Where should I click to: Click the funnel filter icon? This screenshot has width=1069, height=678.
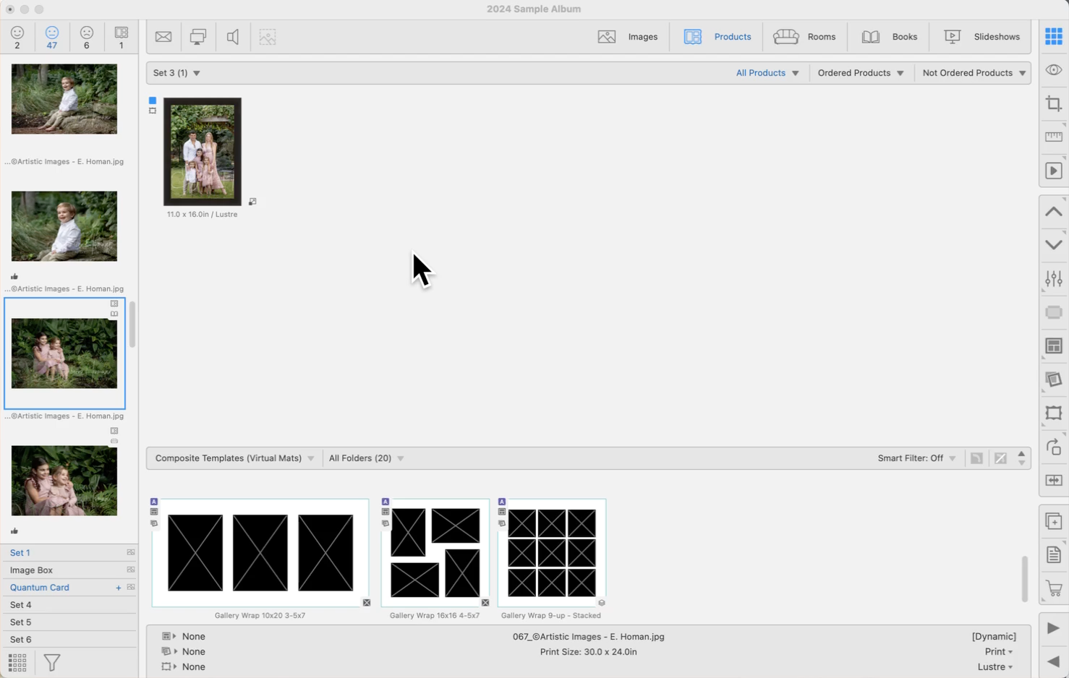(52, 662)
